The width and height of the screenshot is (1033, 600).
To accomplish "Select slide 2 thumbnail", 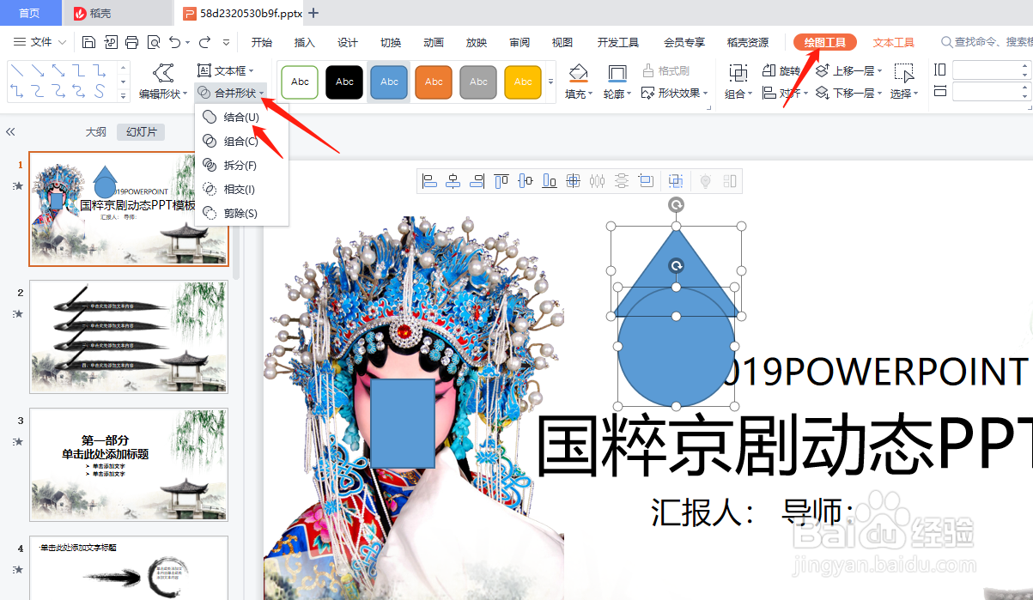I will pyautogui.click(x=129, y=336).
